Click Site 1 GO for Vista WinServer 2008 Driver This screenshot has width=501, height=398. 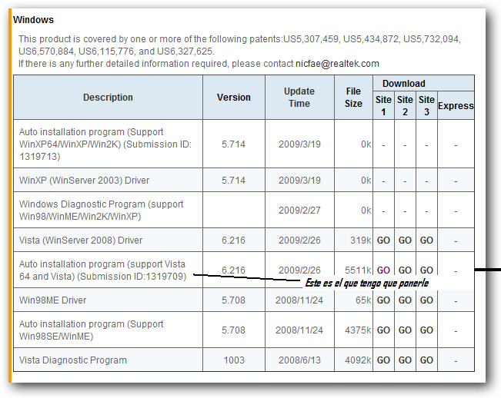click(383, 240)
